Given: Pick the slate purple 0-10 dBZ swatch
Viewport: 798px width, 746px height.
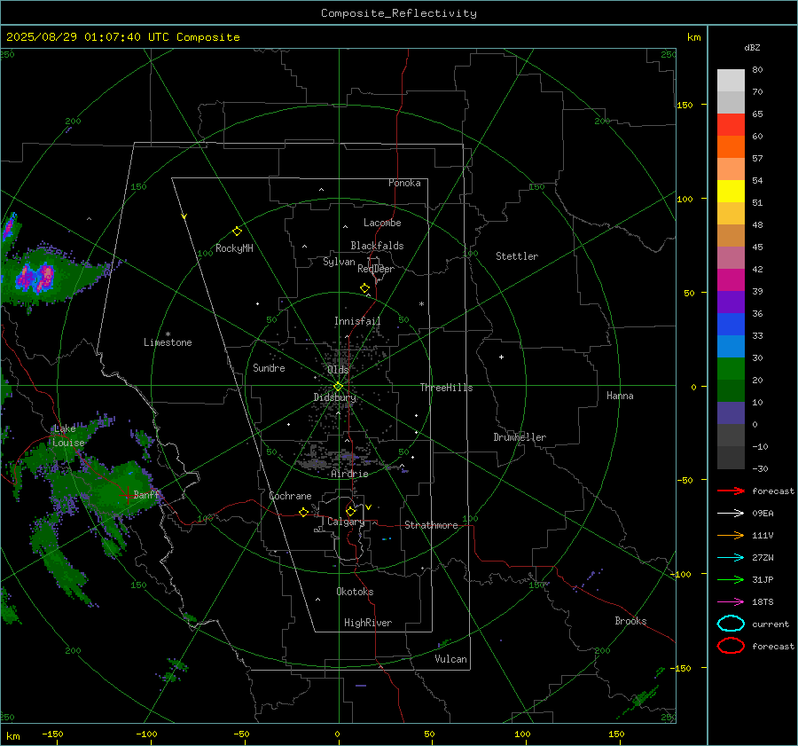Looking at the screenshot, I should tap(731, 413).
